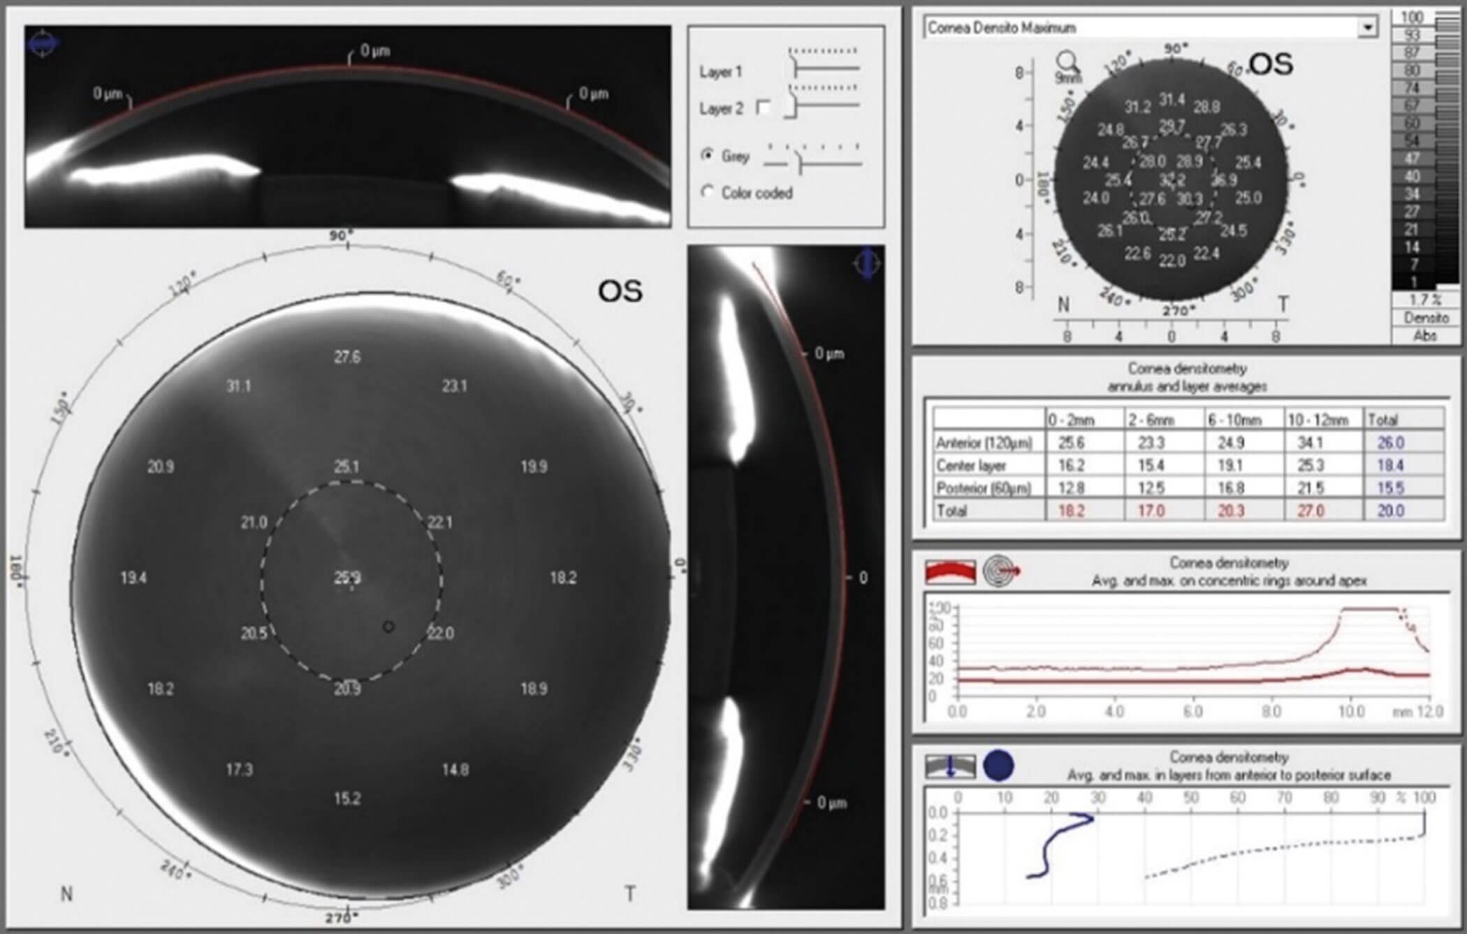1467x934 pixels.
Task: Click the small circle marker inside dashed zone
Action: (x=388, y=627)
